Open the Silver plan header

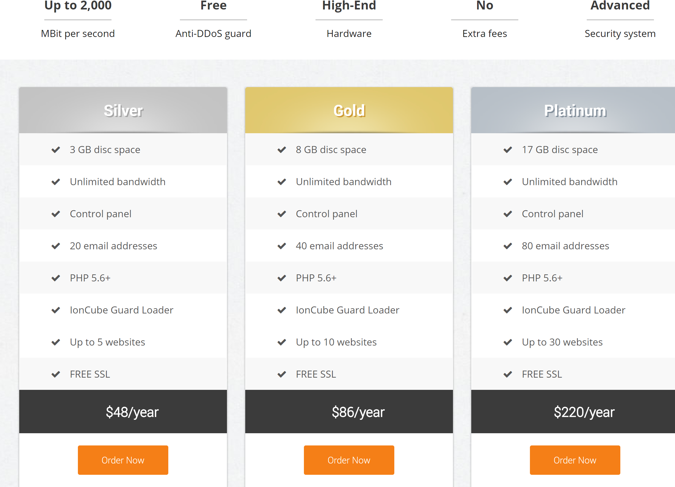[123, 110]
